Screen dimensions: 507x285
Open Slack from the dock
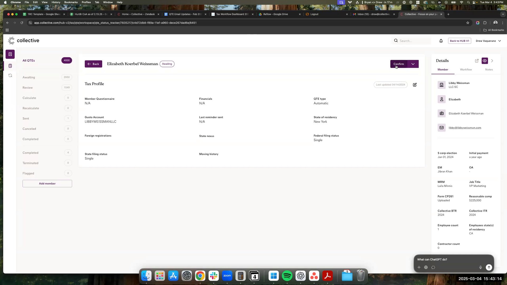pos(213,276)
